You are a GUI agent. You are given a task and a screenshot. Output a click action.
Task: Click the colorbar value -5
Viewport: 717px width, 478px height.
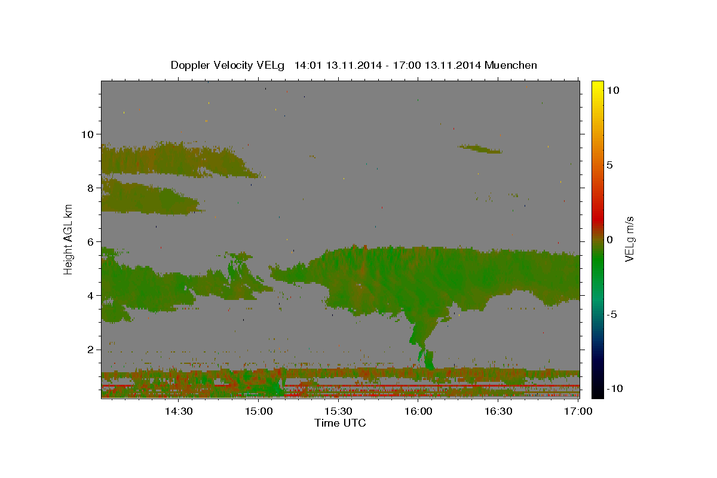click(612, 314)
